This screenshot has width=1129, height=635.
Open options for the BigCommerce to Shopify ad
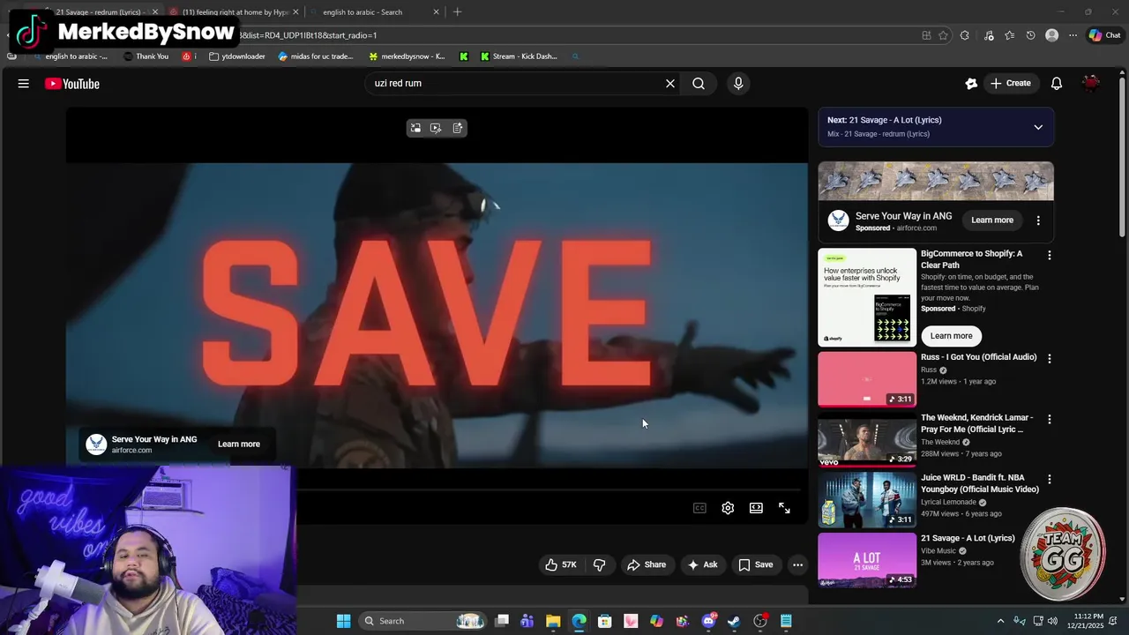click(1049, 255)
